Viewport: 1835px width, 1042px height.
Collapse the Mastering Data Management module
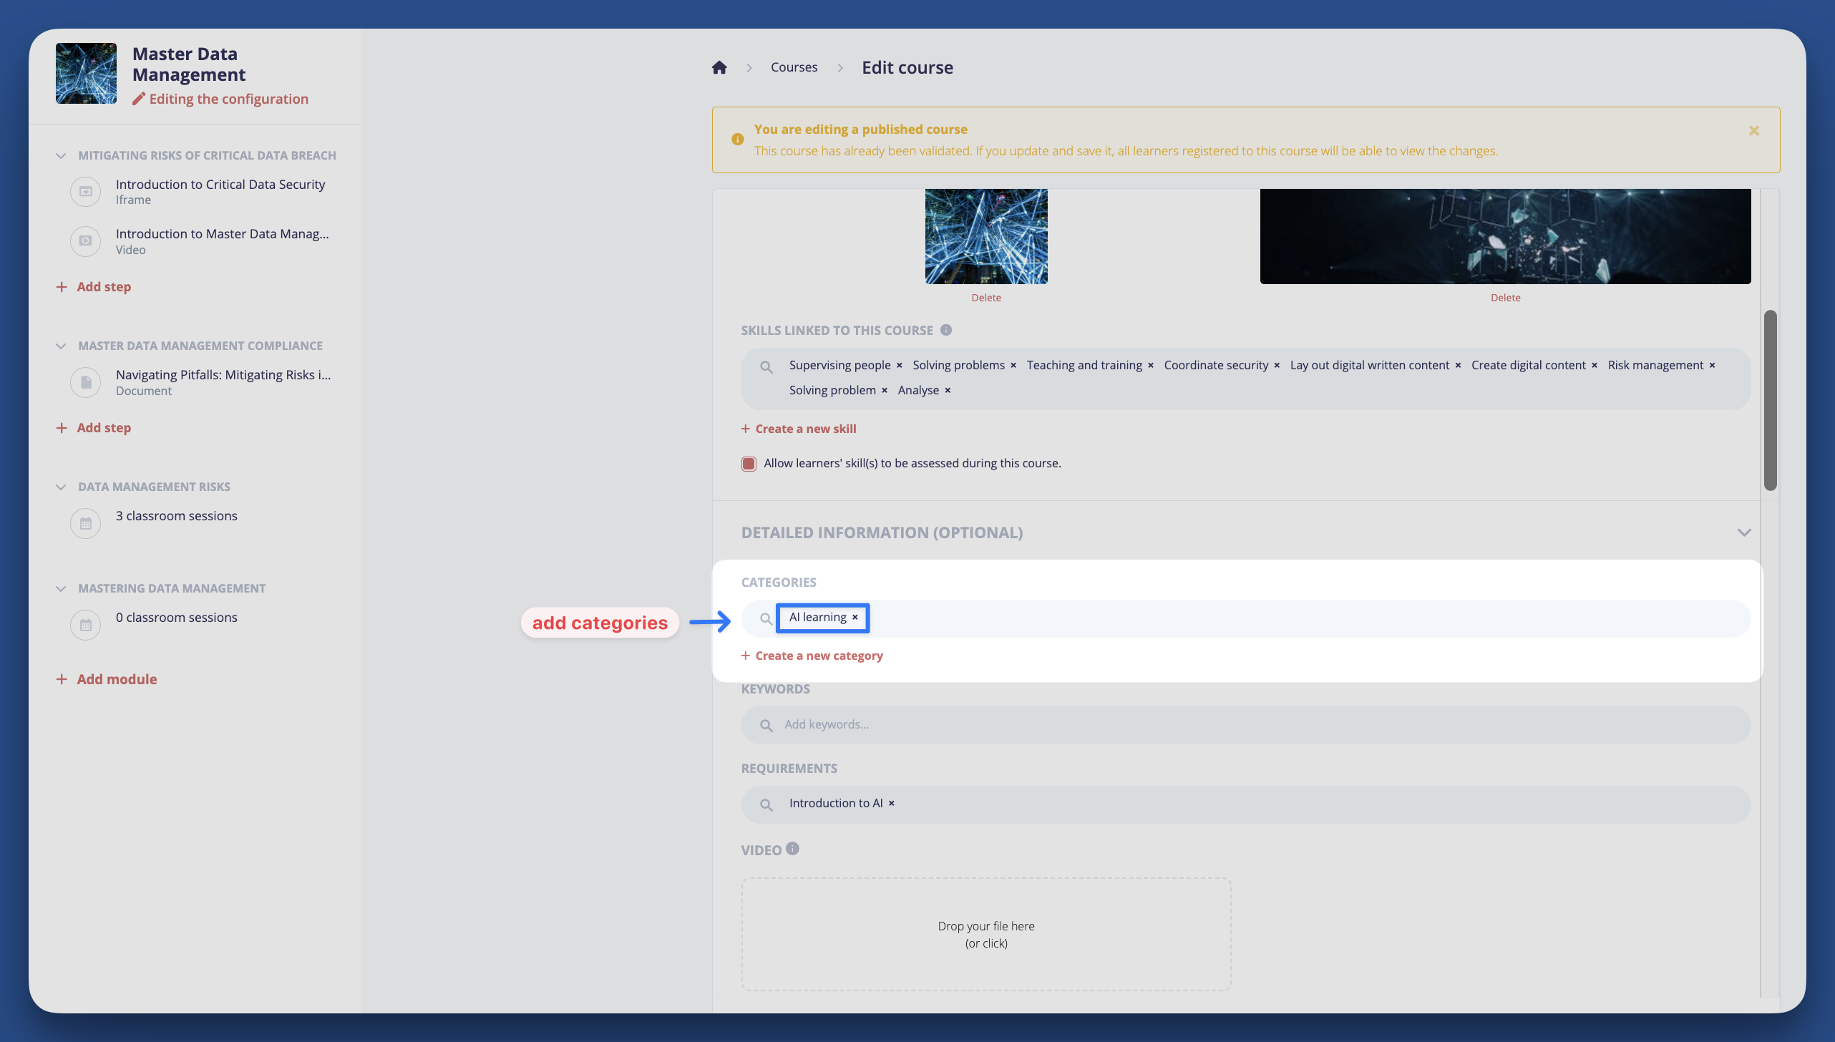point(61,588)
